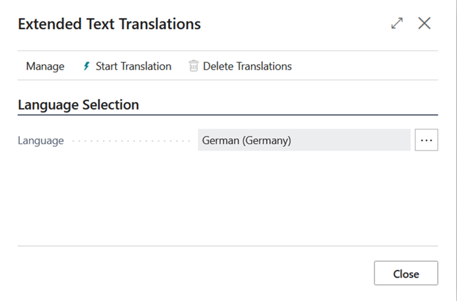Click the lightning bolt Start Translation icon
Image resolution: width=457 pixels, height=301 pixels.
(86, 66)
